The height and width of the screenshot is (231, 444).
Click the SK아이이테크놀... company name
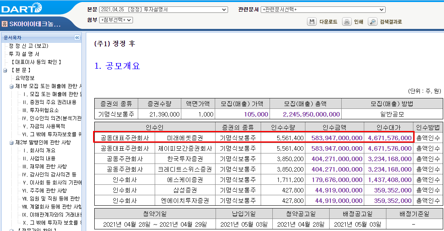(35, 24)
